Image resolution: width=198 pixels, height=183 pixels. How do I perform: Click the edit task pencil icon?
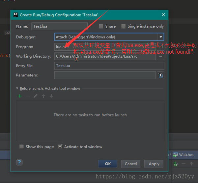[36, 96]
